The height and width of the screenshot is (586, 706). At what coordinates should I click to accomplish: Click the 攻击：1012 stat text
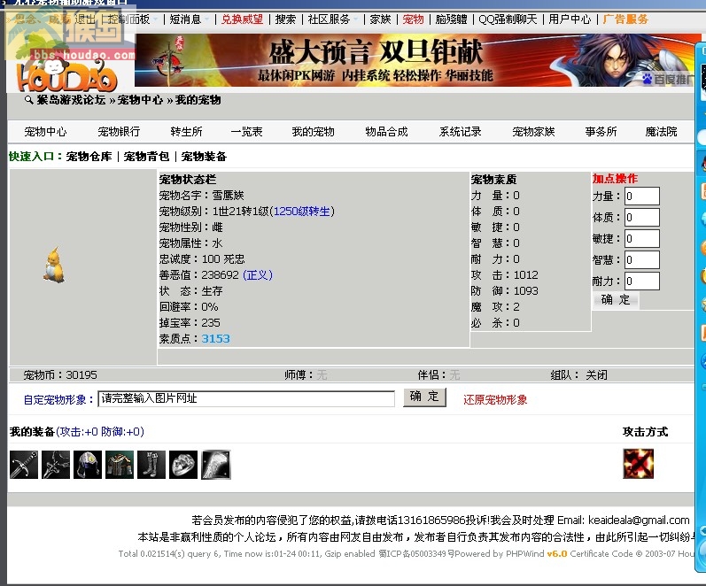pyautogui.click(x=505, y=275)
